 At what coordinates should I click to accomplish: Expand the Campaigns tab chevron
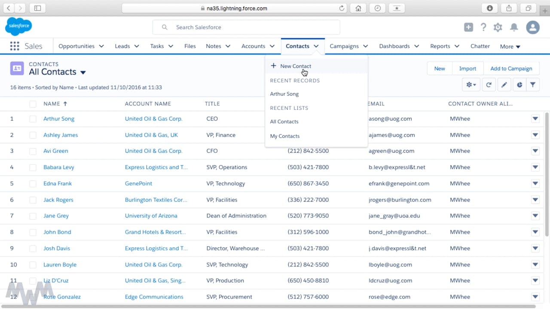(x=366, y=46)
